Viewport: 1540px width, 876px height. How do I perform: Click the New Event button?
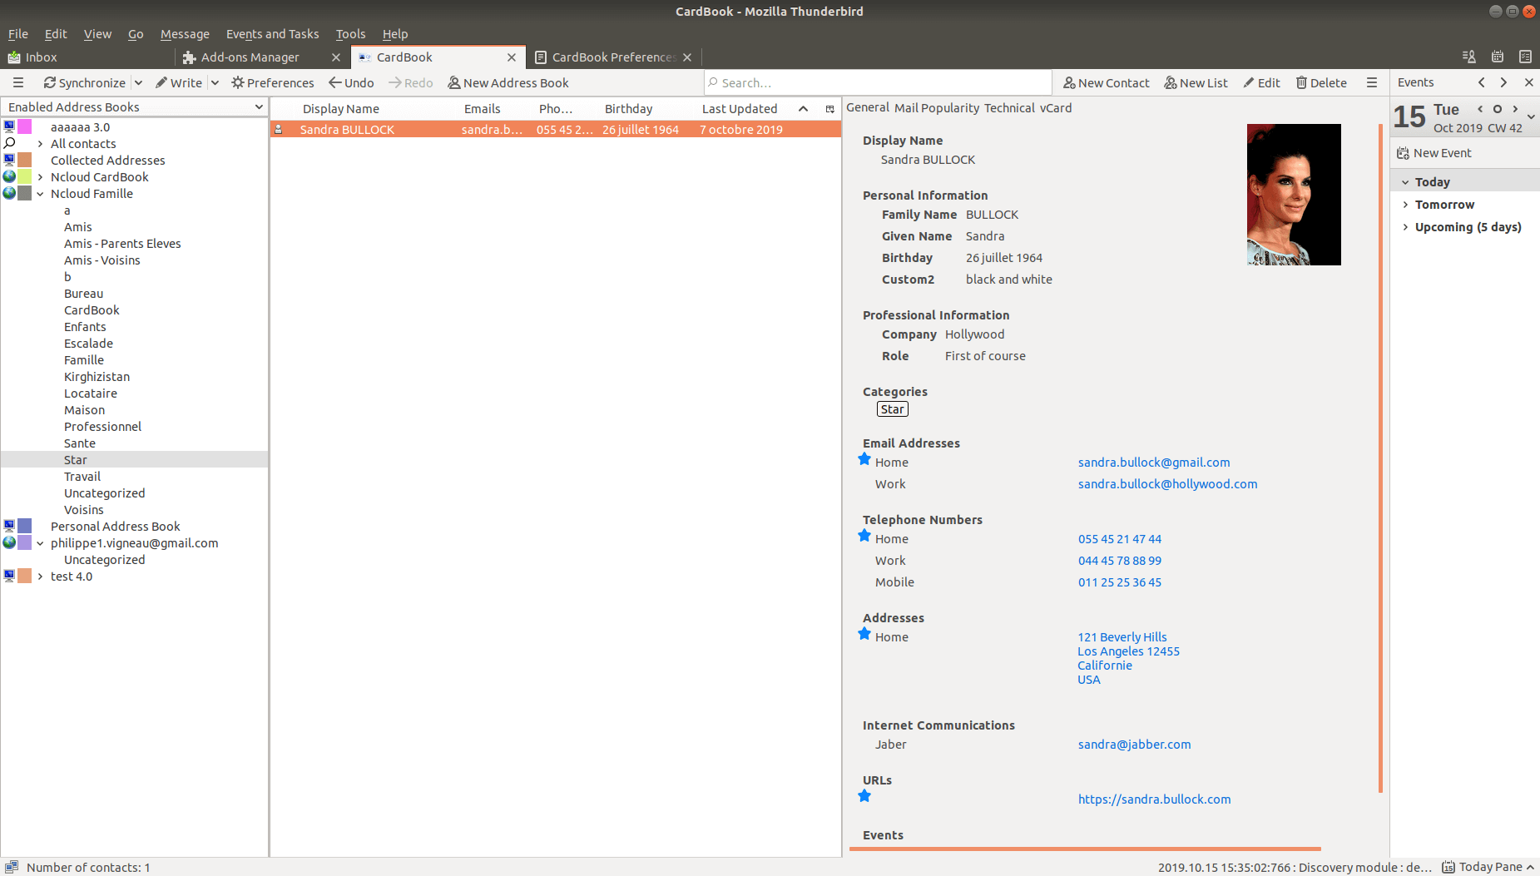point(1435,153)
